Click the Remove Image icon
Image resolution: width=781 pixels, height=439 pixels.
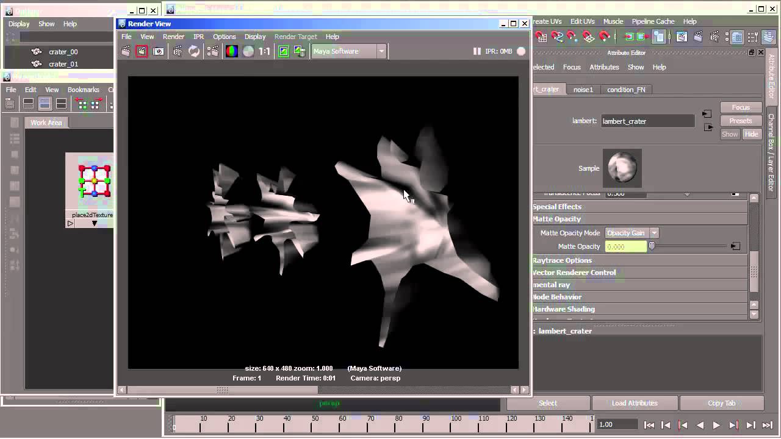tap(300, 51)
